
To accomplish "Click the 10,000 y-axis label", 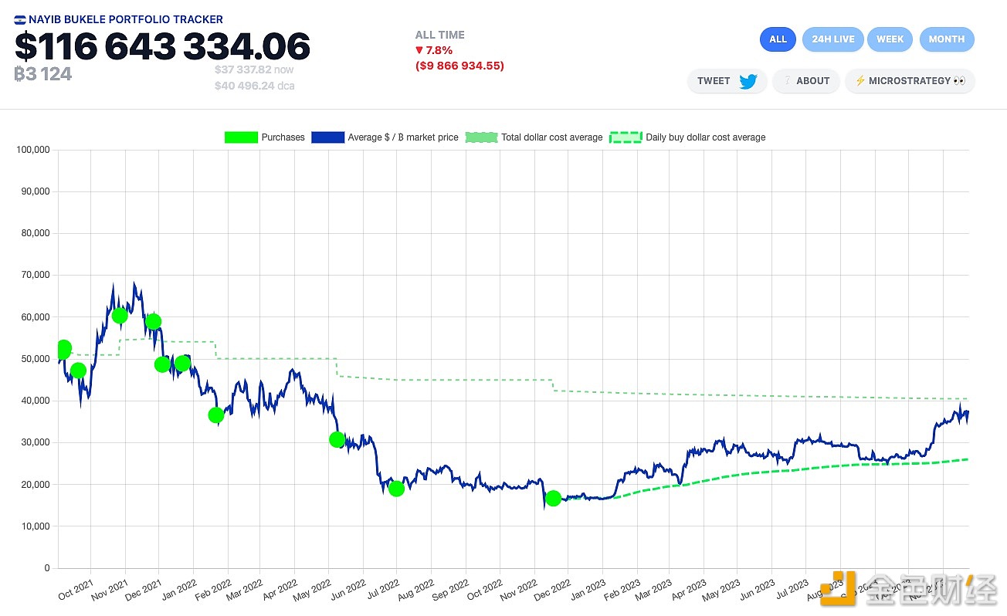I will pos(36,526).
